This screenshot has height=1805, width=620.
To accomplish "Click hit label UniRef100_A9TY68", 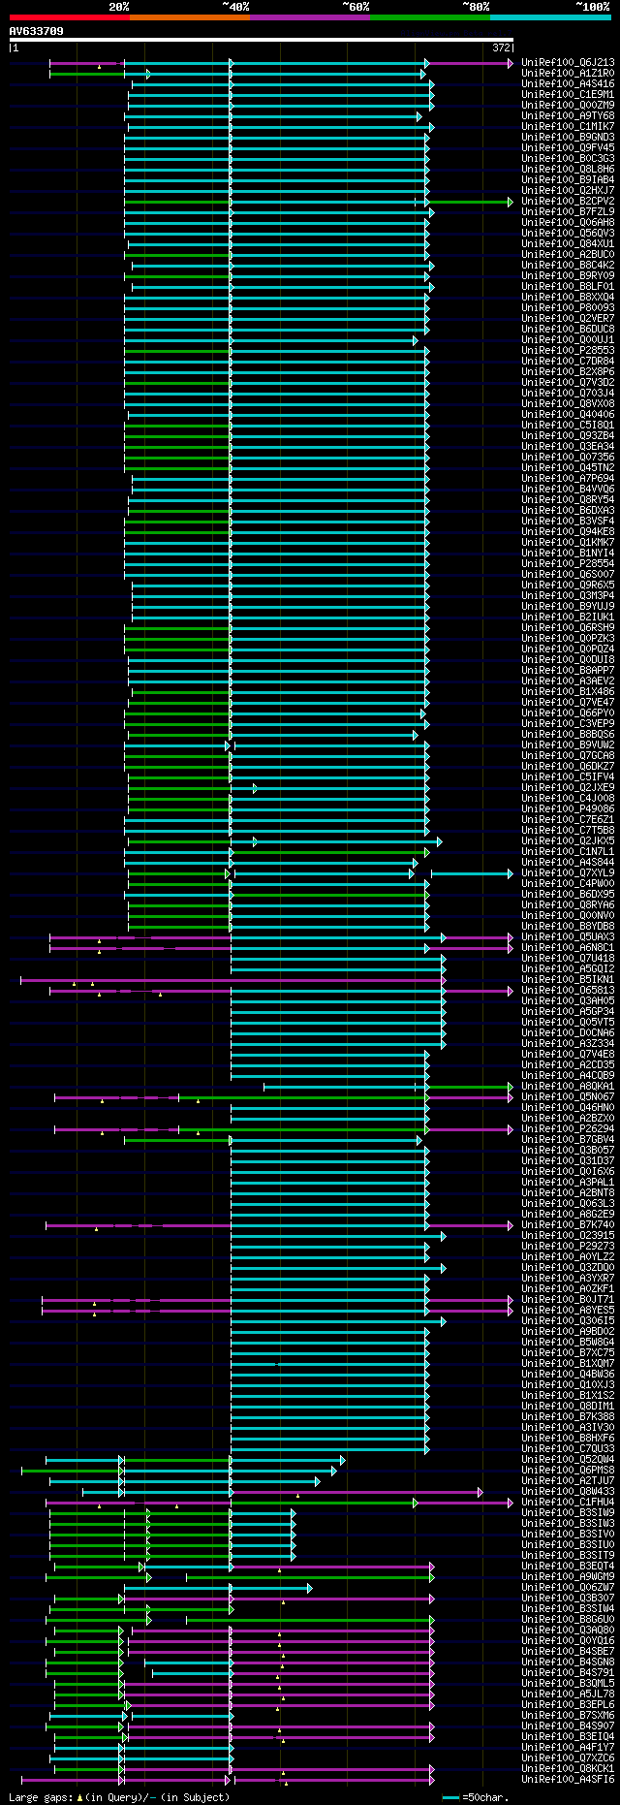I will 568,116.
